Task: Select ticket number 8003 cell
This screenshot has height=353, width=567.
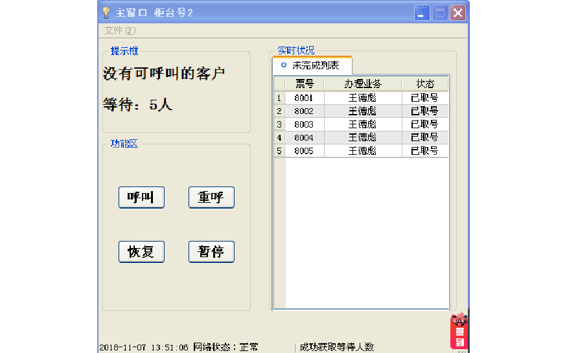Action: [305, 124]
